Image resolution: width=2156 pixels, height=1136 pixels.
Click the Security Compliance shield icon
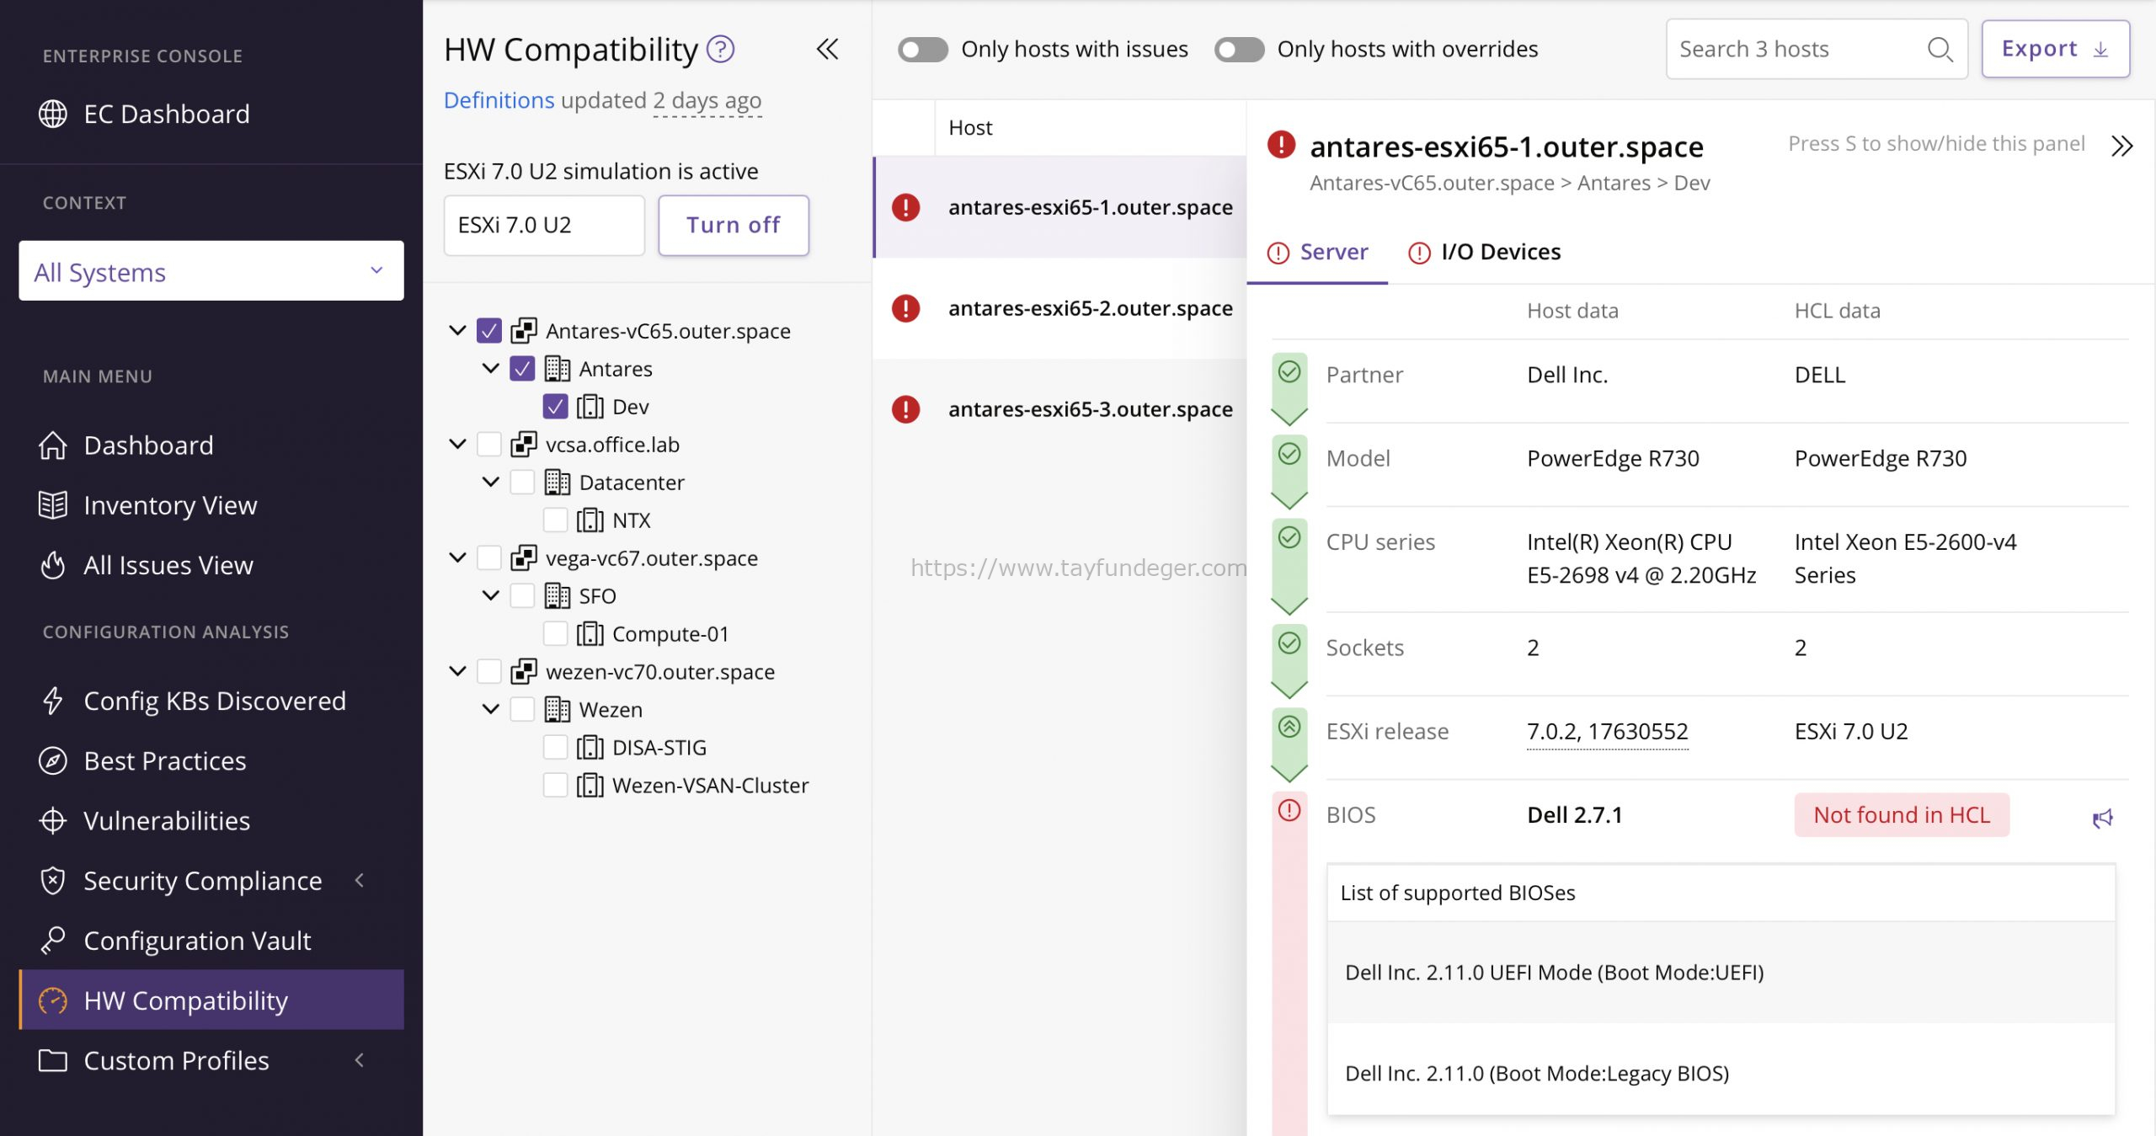coord(53,881)
